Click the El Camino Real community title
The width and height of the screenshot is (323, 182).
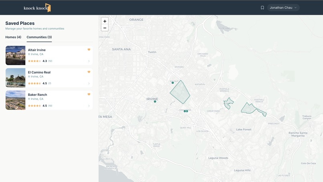[x=39, y=72]
